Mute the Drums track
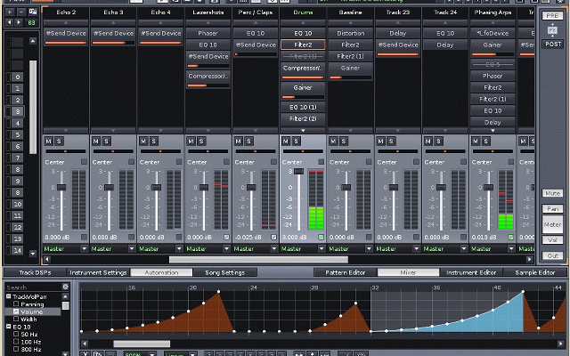Image resolution: width=570 pixels, height=356 pixels. pos(286,142)
